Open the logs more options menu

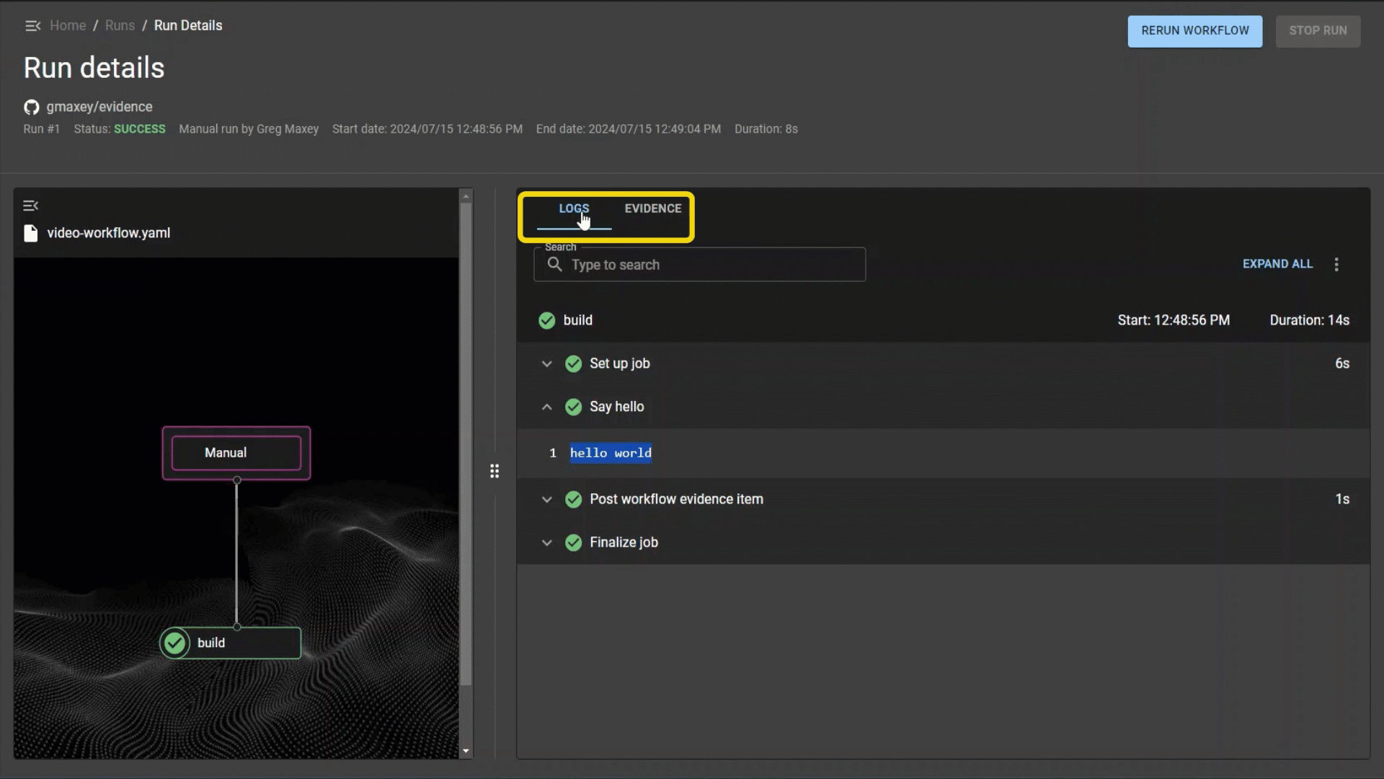pyautogui.click(x=1336, y=265)
